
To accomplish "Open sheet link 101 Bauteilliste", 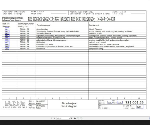I will click(7, 49).
